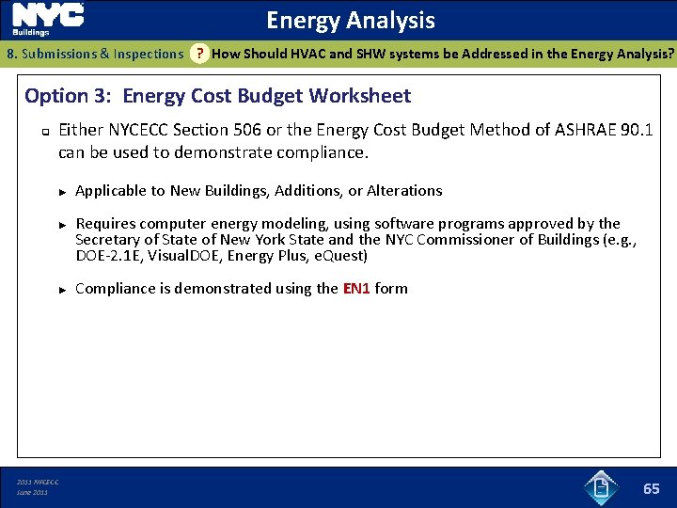Click the arrow bullet before 'Applicable to New Buildings'
The width and height of the screenshot is (677, 508).
[63, 192]
